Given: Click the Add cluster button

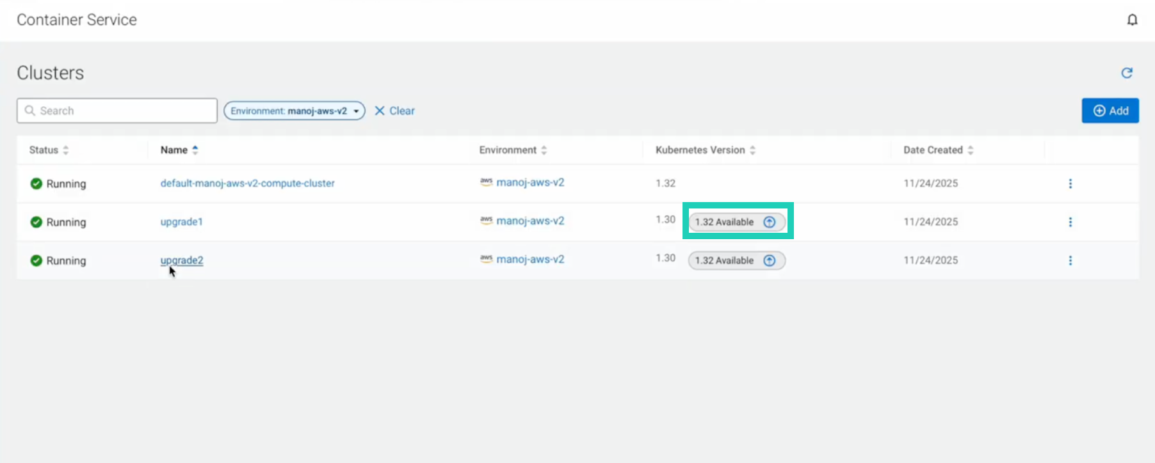Looking at the screenshot, I should [1110, 111].
